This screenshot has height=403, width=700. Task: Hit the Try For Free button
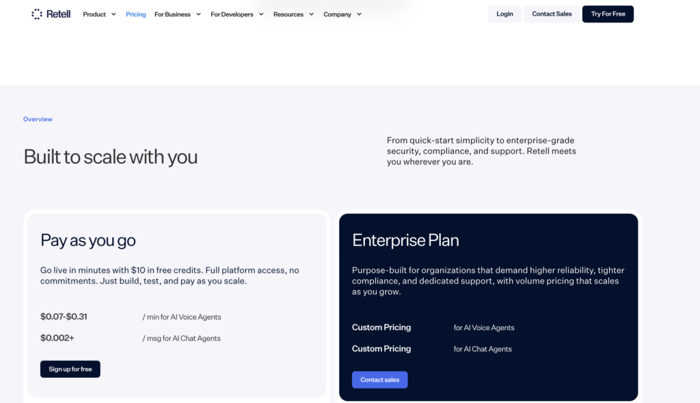pos(608,14)
